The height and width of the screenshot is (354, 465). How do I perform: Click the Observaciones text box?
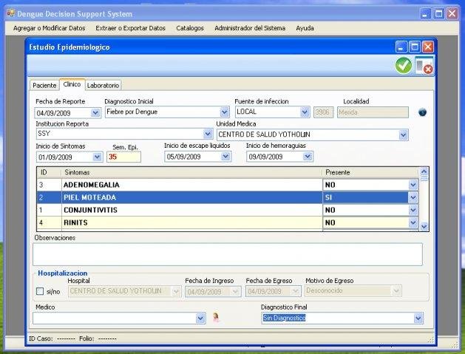coord(228,254)
